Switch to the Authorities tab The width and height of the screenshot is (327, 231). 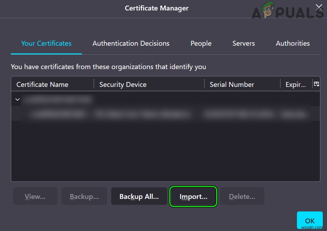point(293,43)
